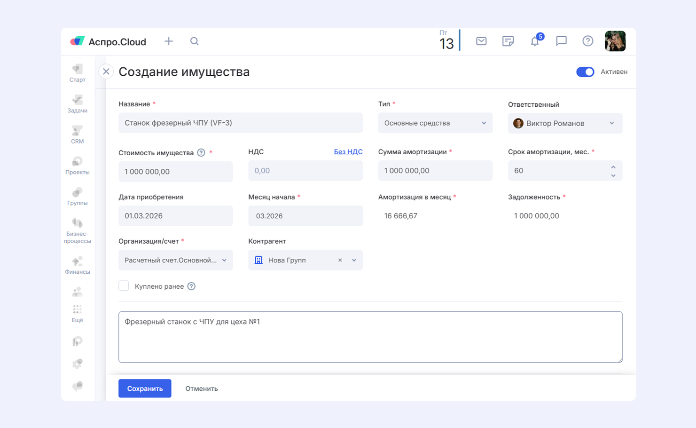
Task: Toggle the Активен switch
Action: 585,72
